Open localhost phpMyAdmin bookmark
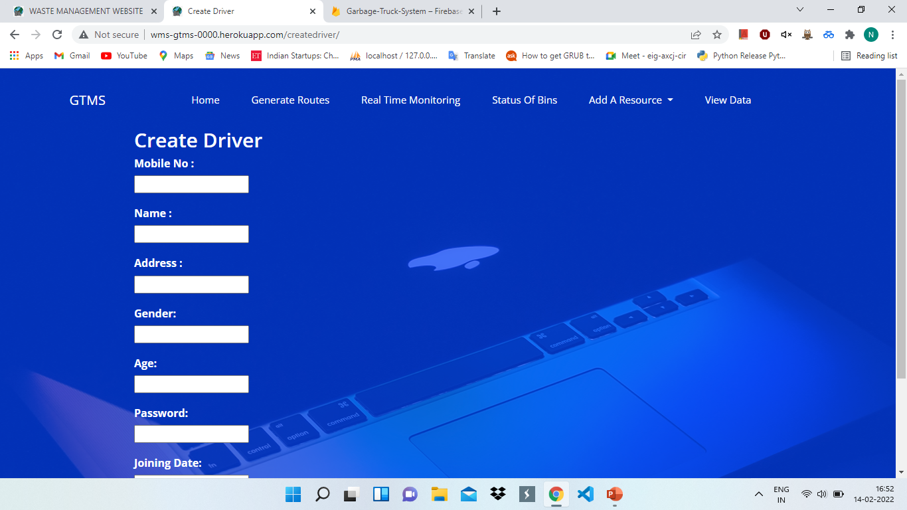Image resolution: width=907 pixels, height=510 pixels. [x=394, y=56]
